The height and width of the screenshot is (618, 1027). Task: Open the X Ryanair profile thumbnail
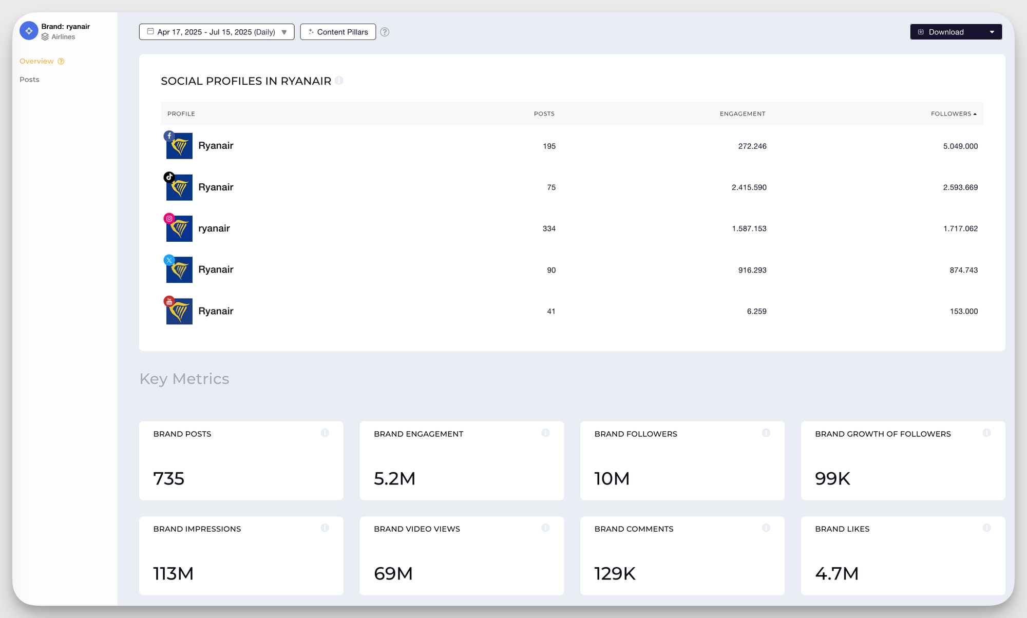179,270
